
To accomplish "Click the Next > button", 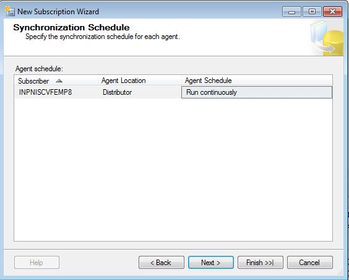I will coord(211,263).
